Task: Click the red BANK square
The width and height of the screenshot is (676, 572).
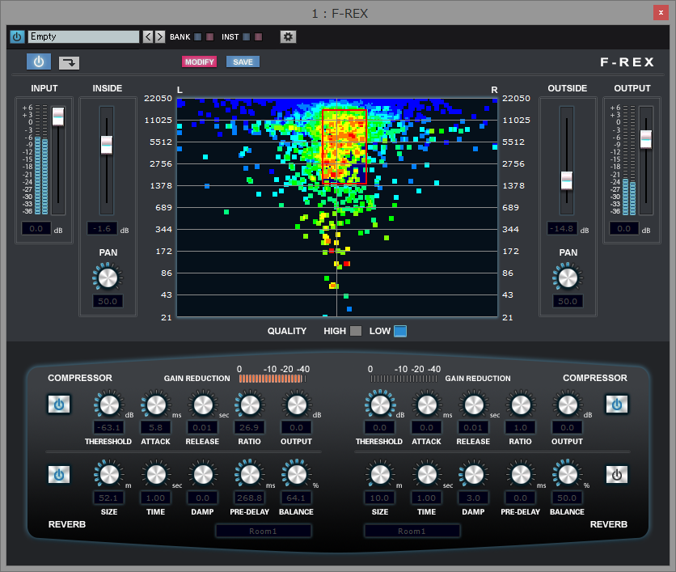Action: coord(210,36)
